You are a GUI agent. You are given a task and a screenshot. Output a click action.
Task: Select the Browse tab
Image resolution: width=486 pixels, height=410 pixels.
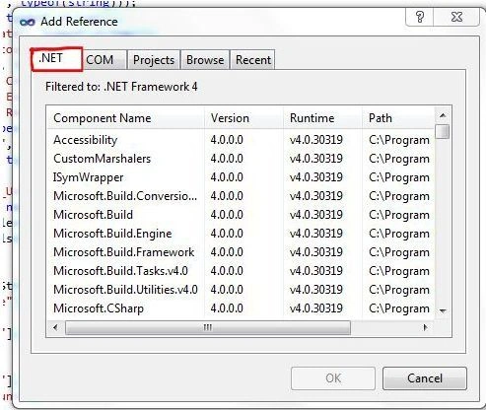205,60
